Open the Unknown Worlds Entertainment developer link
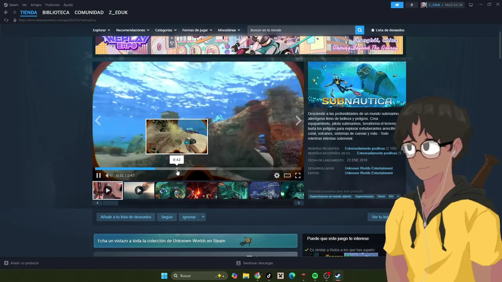The height and width of the screenshot is (282, 502). pyautogui.click(x=369, y=168)
